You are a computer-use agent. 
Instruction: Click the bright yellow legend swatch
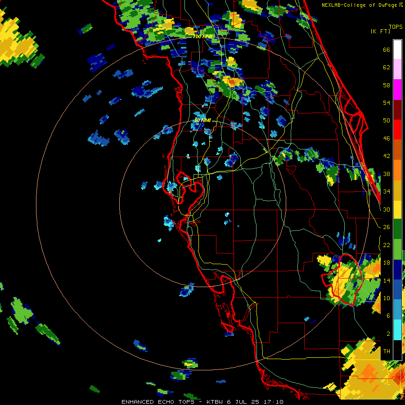coord(397,209)
